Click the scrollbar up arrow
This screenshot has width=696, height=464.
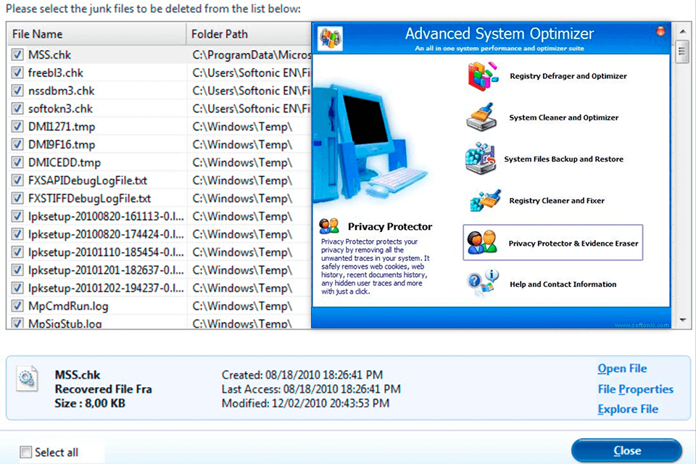(x=683, y=31)
